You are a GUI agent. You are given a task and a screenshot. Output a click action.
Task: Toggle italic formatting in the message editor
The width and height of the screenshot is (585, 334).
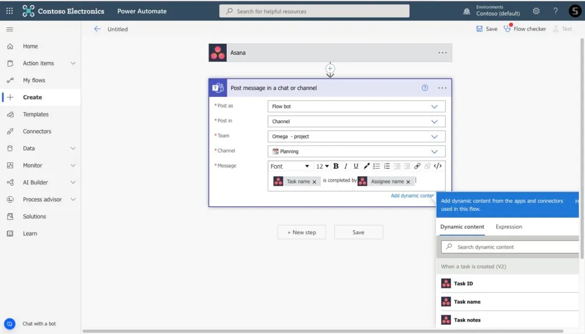coord(346,166)
